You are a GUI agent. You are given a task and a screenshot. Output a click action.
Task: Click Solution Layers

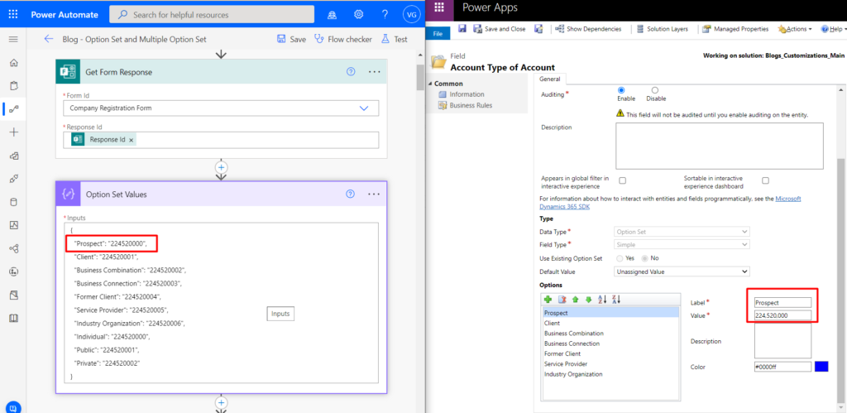tap(662, 29)
